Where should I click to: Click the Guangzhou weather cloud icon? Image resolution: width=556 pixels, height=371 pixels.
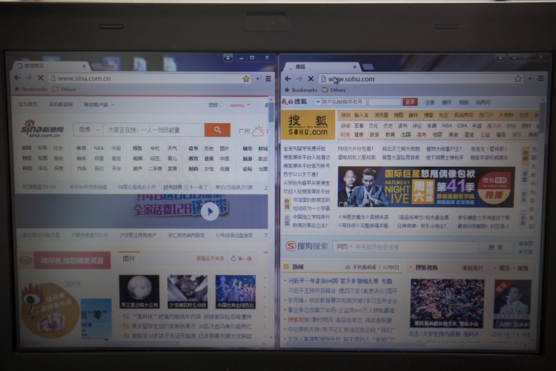point(258,131)
